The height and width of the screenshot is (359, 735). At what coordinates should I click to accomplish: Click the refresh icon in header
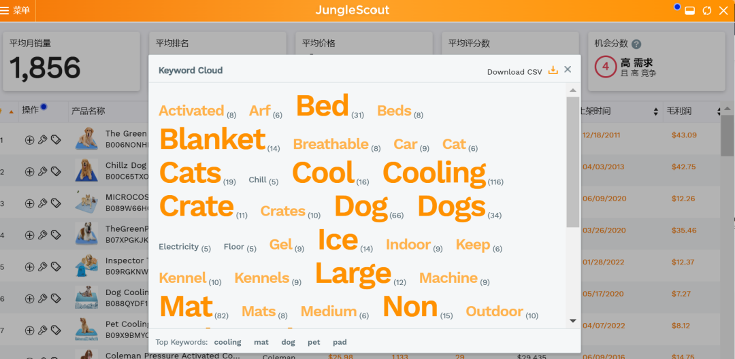click(x=707, y=10)
